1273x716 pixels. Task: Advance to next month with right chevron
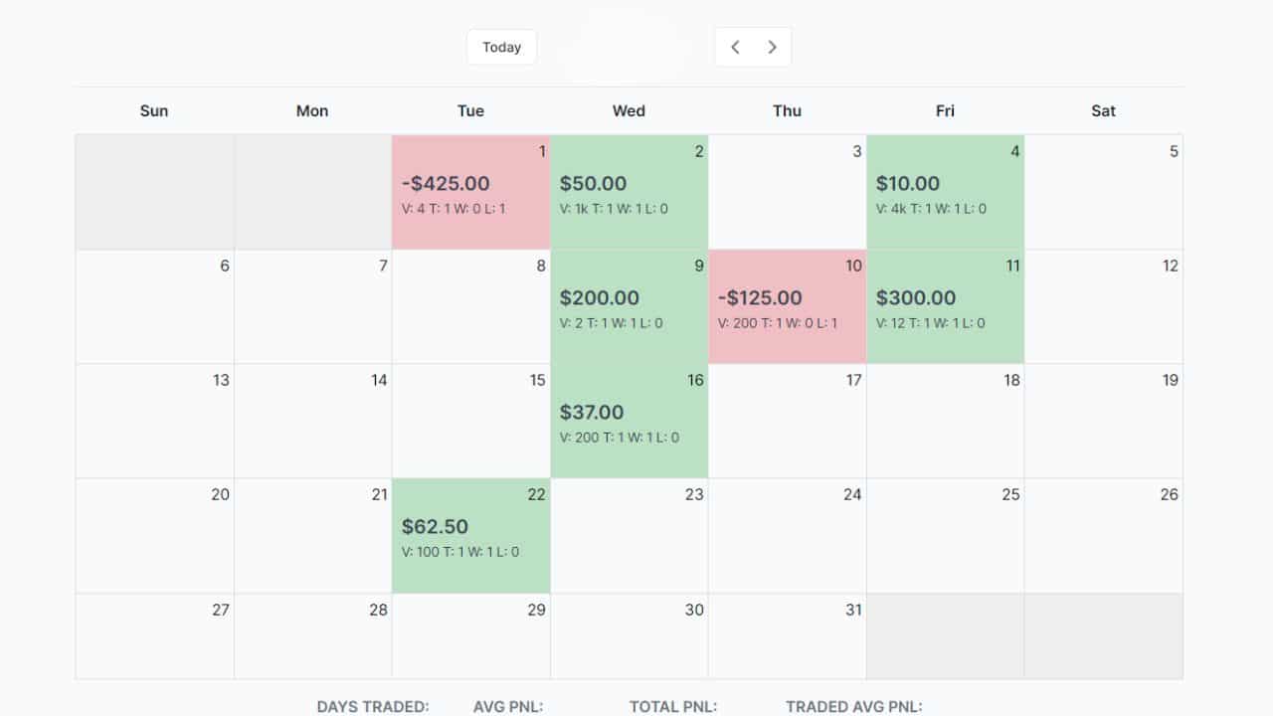772,47
